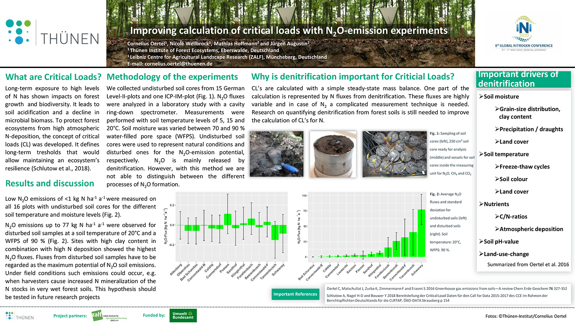Click the Oertel C, Matschullat J reference entry
The width and height of the screenshot is (575, 324).
coord(447,289)
